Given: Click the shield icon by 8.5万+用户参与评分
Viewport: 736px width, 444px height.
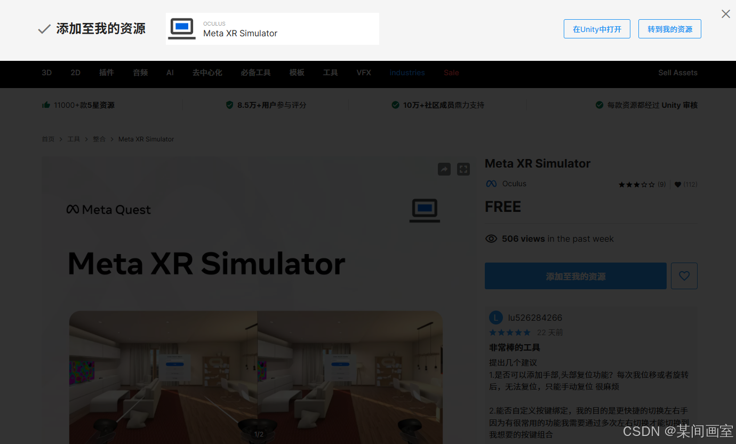Looking at the screenshot, I should (x=230, y=105).
